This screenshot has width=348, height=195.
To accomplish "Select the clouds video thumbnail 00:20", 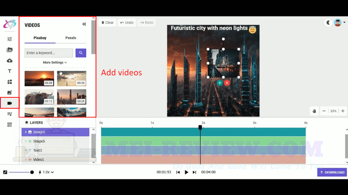I will tap(71, 79).
